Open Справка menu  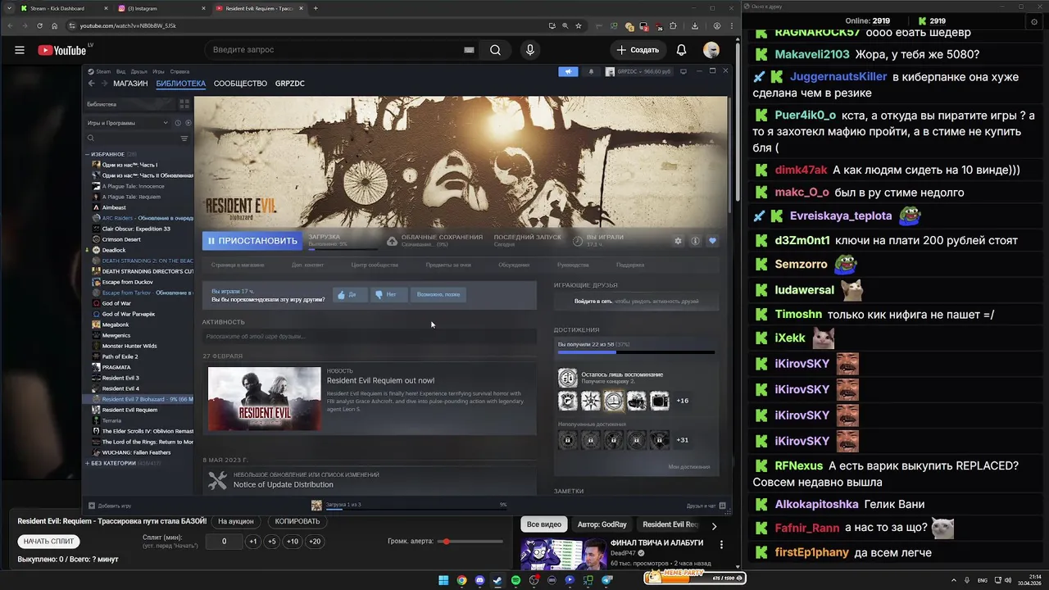179,71
